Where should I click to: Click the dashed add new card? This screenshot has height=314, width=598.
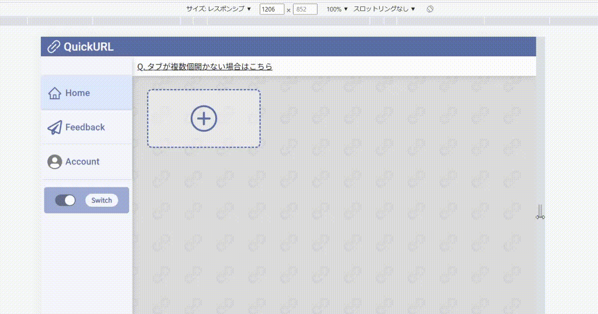coord(204,119)
